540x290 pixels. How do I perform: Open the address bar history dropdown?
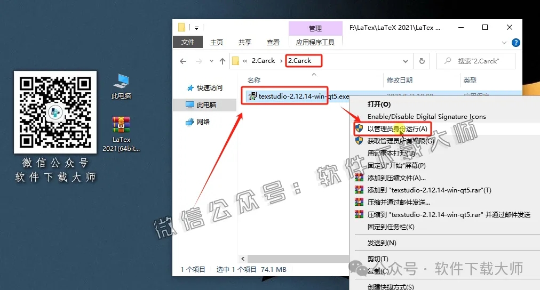[406, 61]
